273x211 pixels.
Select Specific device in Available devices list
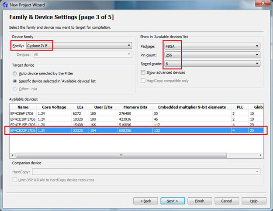[16, 81]
